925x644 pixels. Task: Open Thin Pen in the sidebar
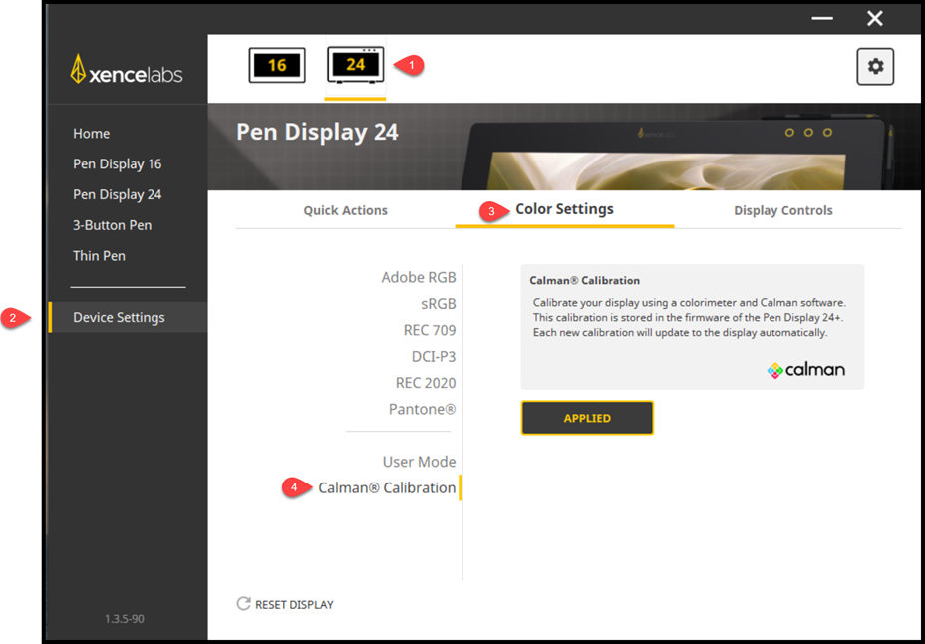click(99, 256)
